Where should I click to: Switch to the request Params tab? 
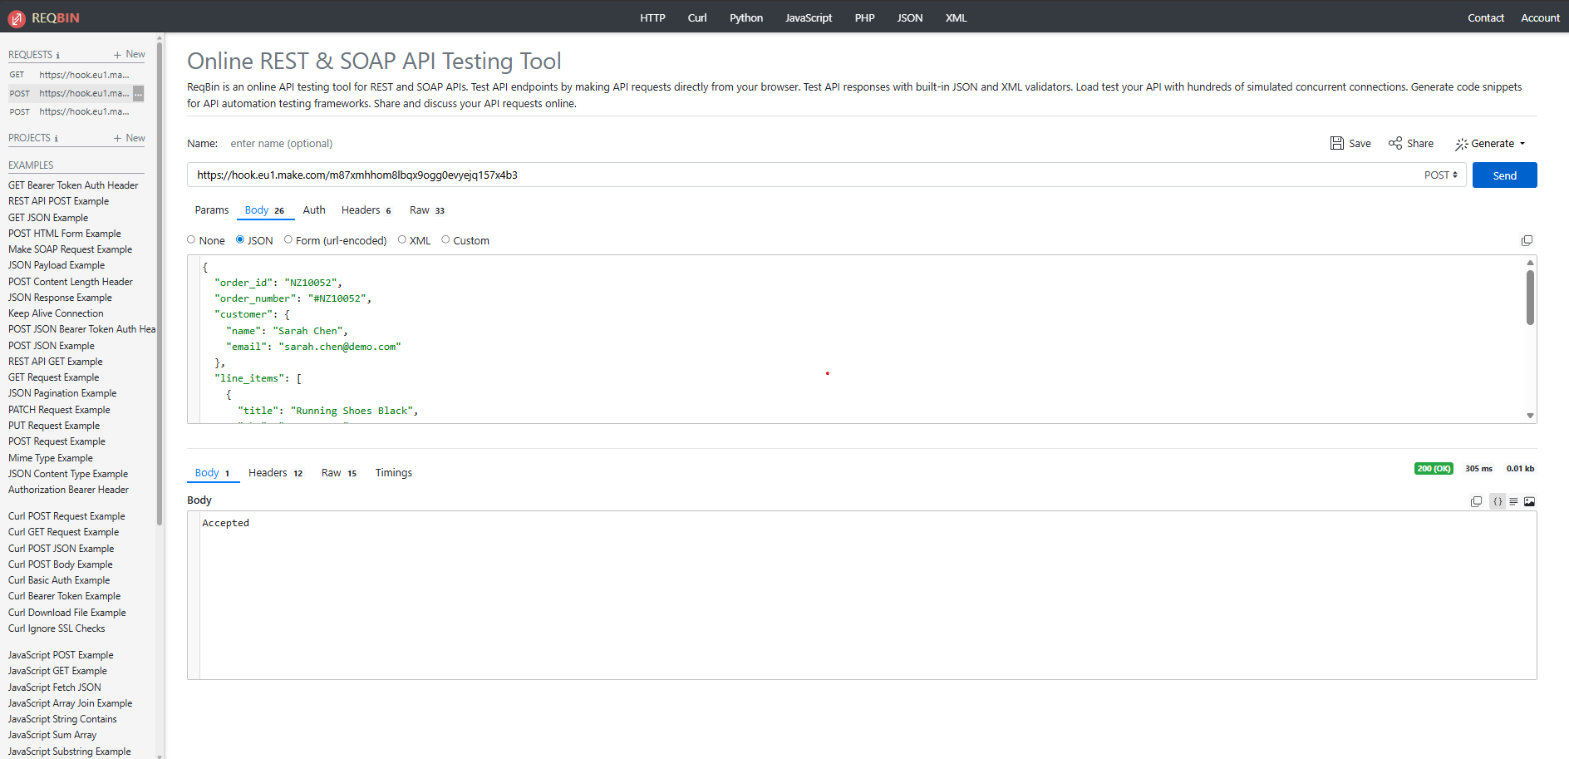click(212, 210)
